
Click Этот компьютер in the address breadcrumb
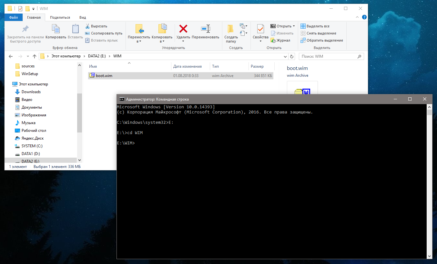(x=66, y=56)
